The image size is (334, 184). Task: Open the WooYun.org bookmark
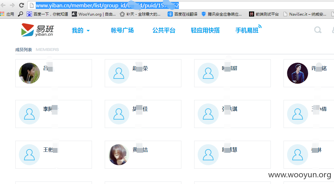click(x=94, y=14)
